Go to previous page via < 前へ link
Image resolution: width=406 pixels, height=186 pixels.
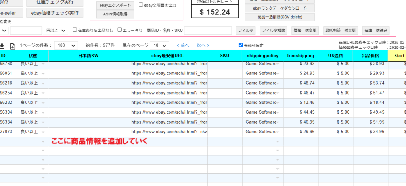[183, 45]
